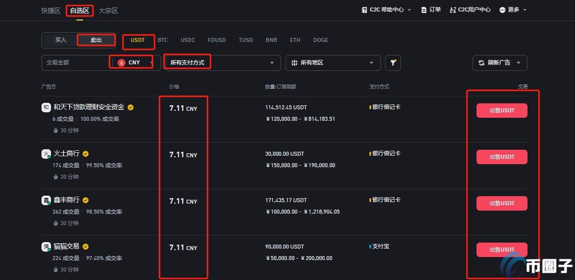Click verified badge next to 鑫丰商行

(85, 200)
